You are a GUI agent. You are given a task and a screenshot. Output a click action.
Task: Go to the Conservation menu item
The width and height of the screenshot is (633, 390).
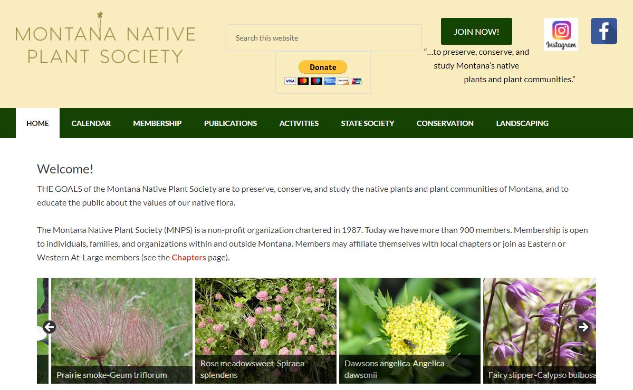445,123
